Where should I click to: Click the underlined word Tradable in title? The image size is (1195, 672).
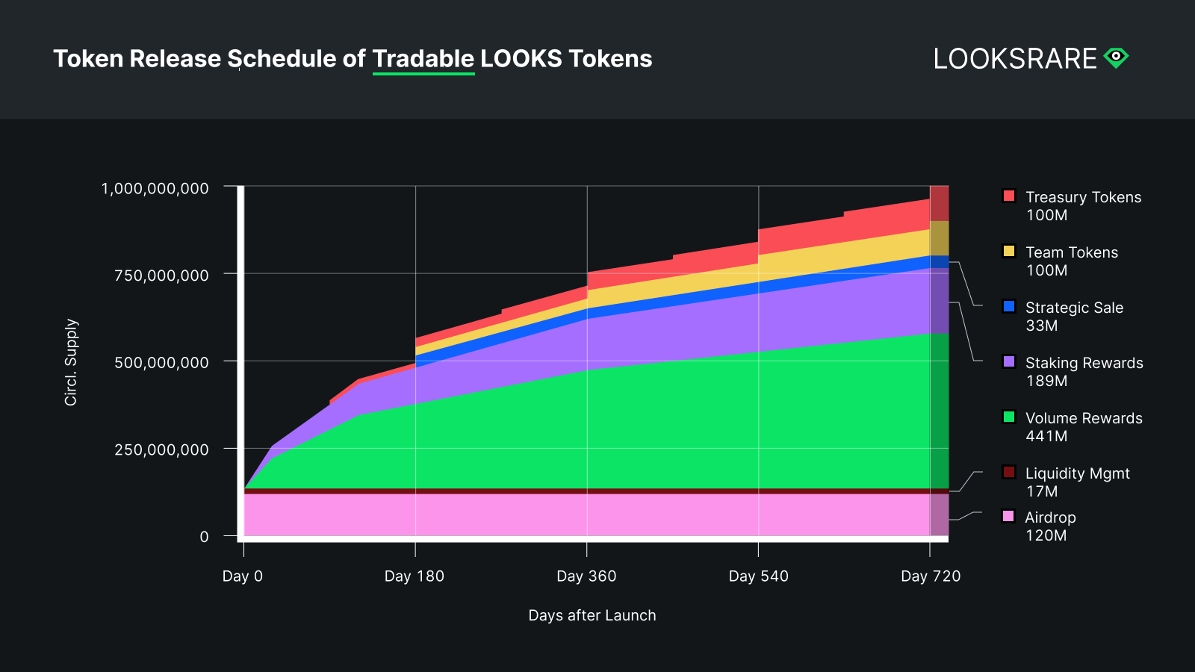pyautogui.click(x=423, y=59)
